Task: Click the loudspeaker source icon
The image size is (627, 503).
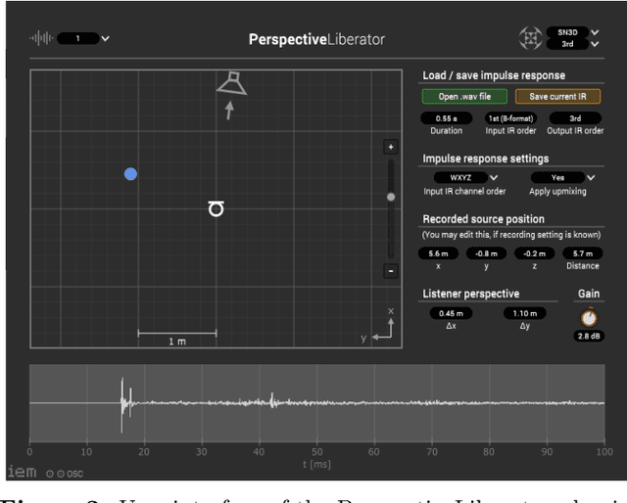Action: click(231, 83)
